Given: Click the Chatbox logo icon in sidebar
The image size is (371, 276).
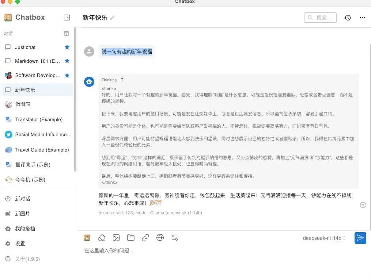Looking at the screenshot, I should [x=8, y=18].
